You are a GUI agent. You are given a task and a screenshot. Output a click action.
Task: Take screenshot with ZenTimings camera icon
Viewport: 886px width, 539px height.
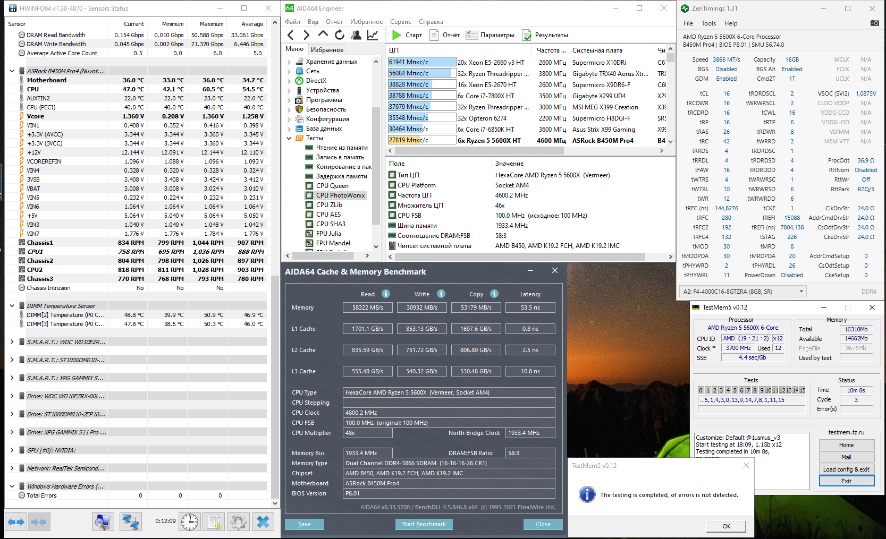pyautogui.click(x=874, y=23)
